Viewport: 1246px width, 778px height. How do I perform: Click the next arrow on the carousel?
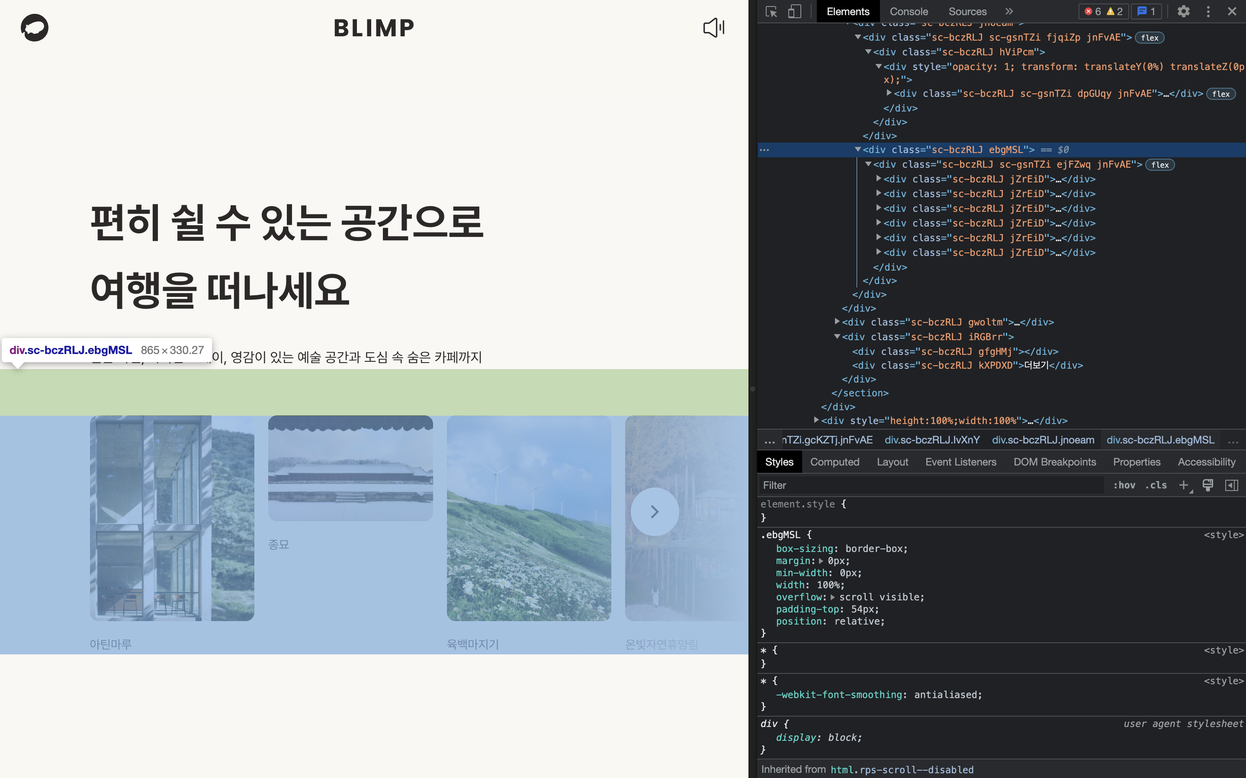(655, 511)
